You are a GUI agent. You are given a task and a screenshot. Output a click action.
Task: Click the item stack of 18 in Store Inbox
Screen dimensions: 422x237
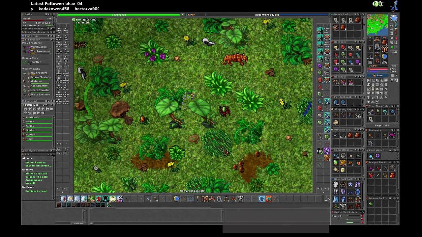pyautogui.click(x=393, y=112)
